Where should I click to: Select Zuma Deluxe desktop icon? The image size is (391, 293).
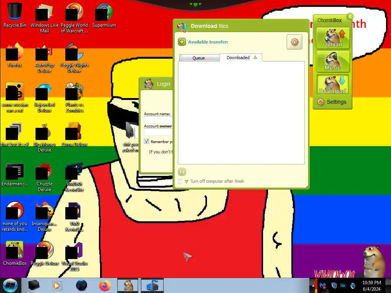[74, 135]
